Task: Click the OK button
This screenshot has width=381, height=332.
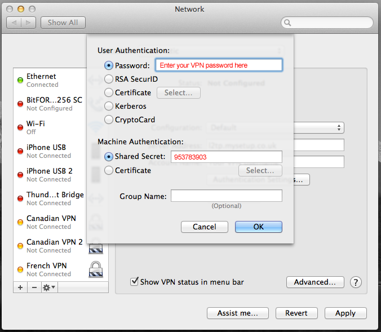Action: click(x=259, y=227)
